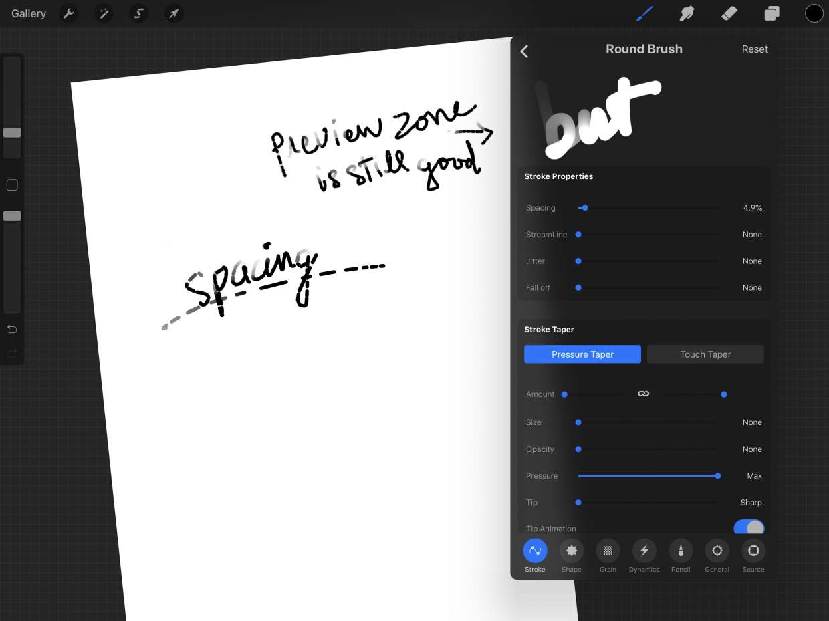The width and height of the screenshot is (829, 621).
Task: Select the Pressure Taper tab
Action: click(582, 354)
